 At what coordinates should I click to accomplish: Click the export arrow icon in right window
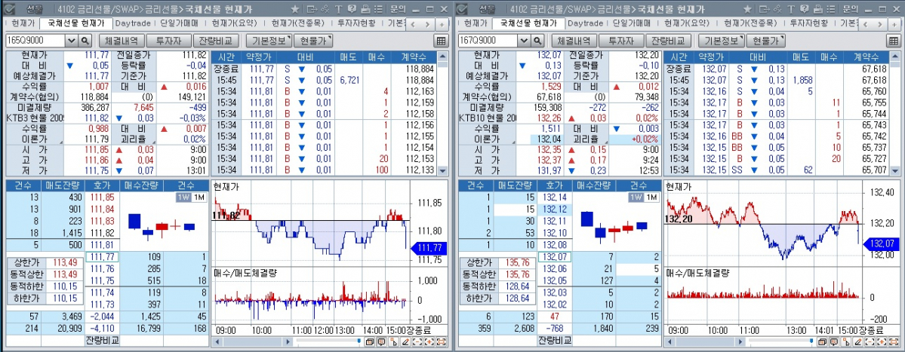[x=765, y=9]
